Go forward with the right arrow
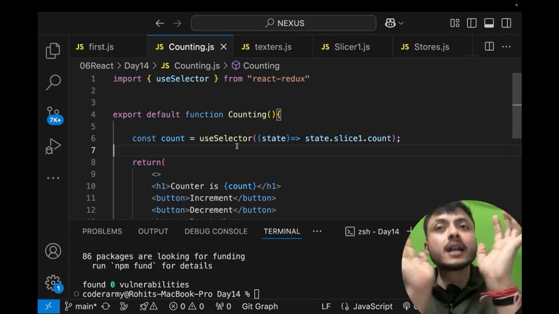559x314 pixels. (x=177, y=23)
